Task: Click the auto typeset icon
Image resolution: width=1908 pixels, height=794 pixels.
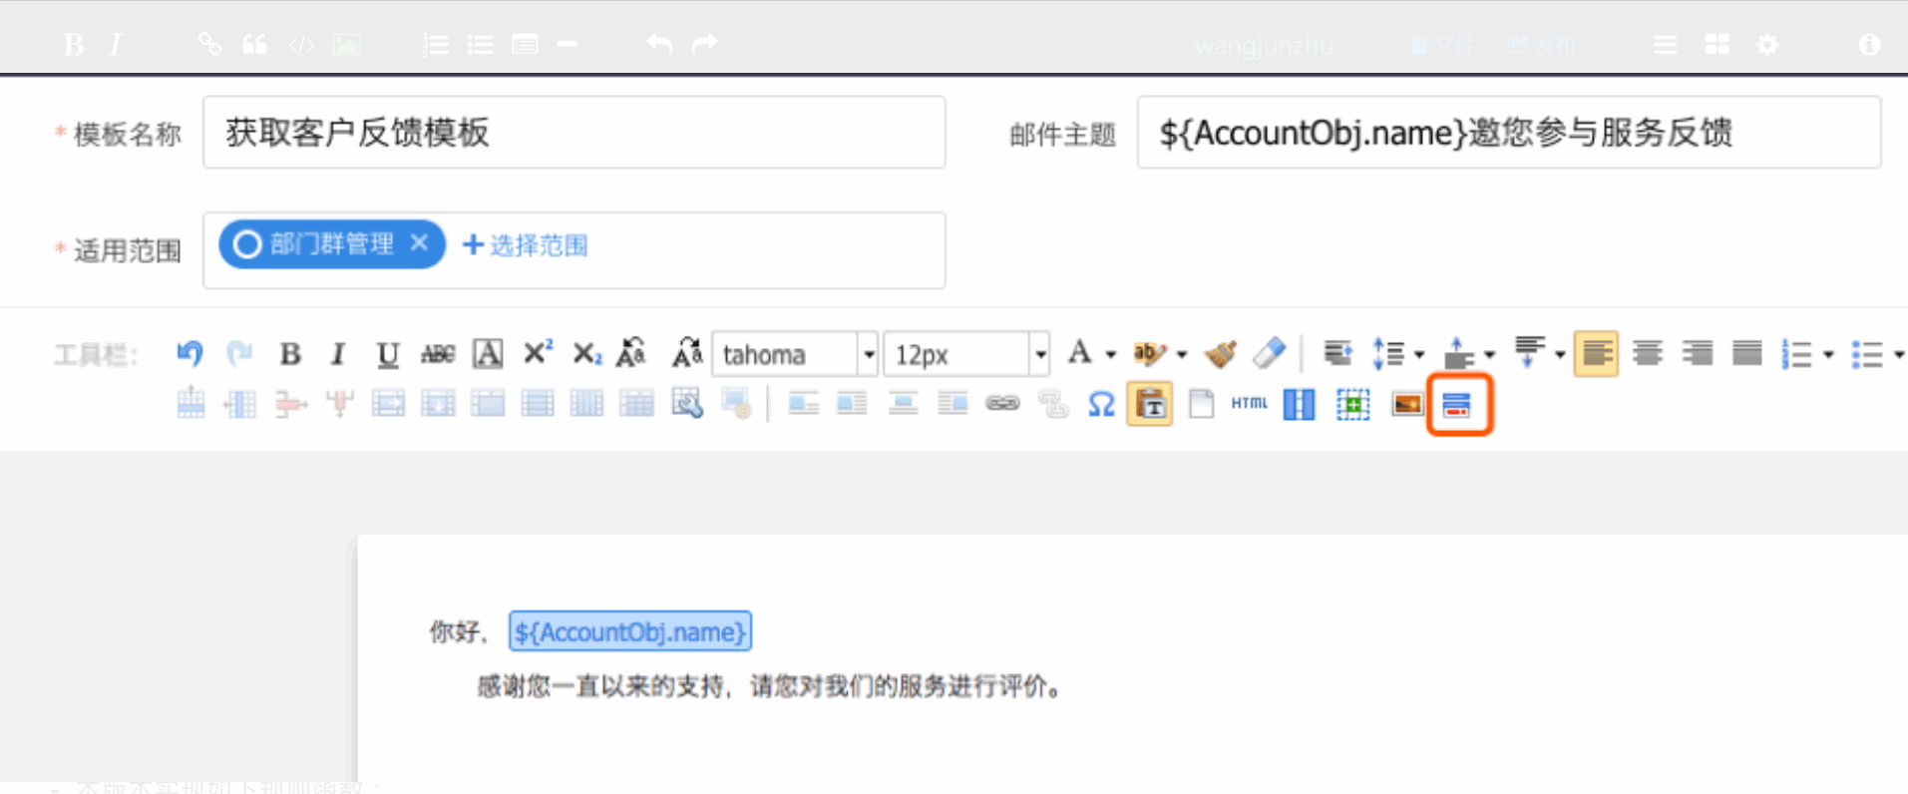Action: pos(1337,353)
